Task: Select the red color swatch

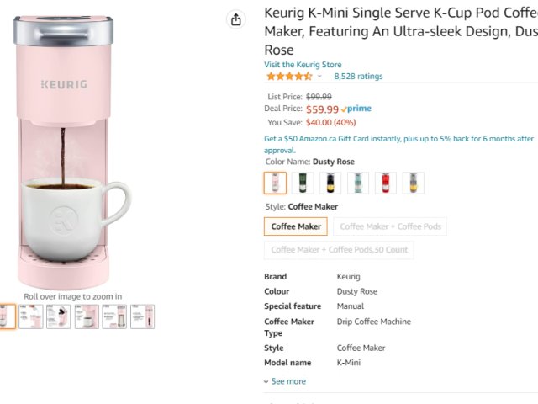Action: [386, 183]
